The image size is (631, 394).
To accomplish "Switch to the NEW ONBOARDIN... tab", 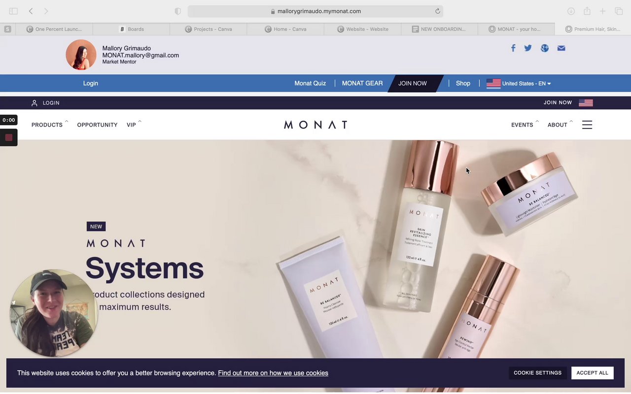I will (440, 29).
